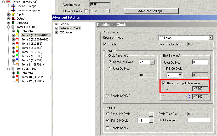
Task: Click the orange Term 11 (EL9011) icon
Action: (18, 64)
